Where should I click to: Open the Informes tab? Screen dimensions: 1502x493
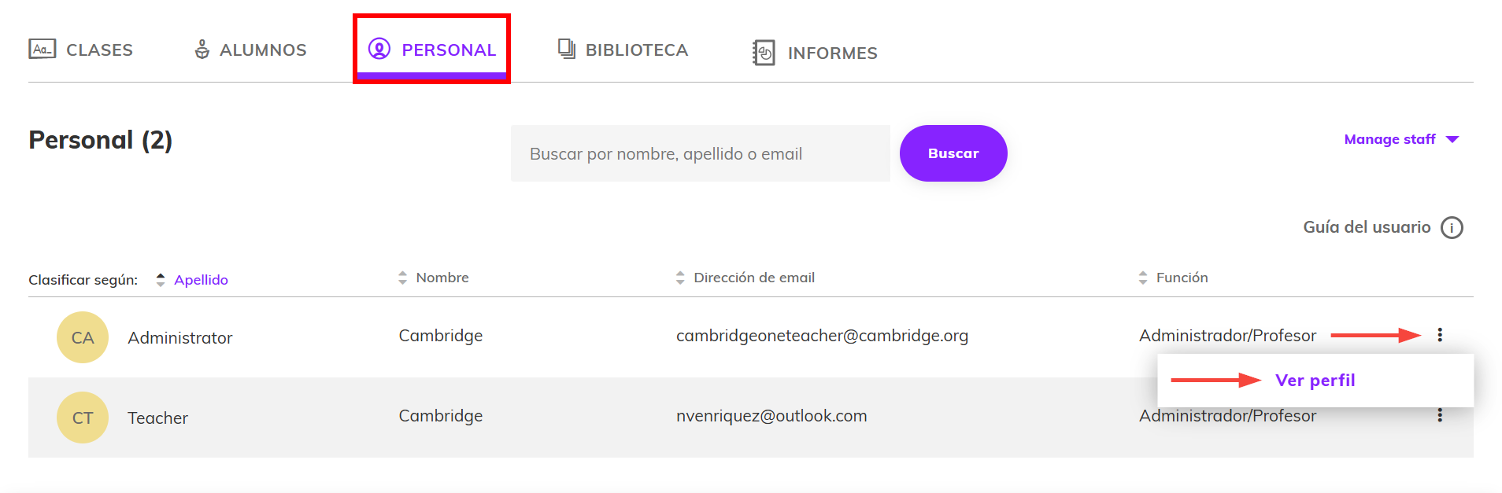(x=815, y=53)
